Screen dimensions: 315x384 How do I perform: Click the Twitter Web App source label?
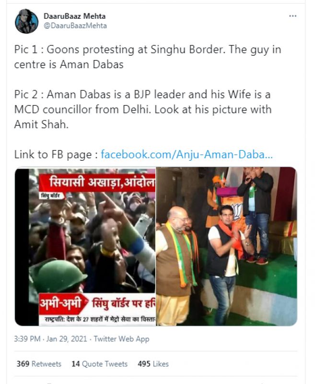pos(121,339)
